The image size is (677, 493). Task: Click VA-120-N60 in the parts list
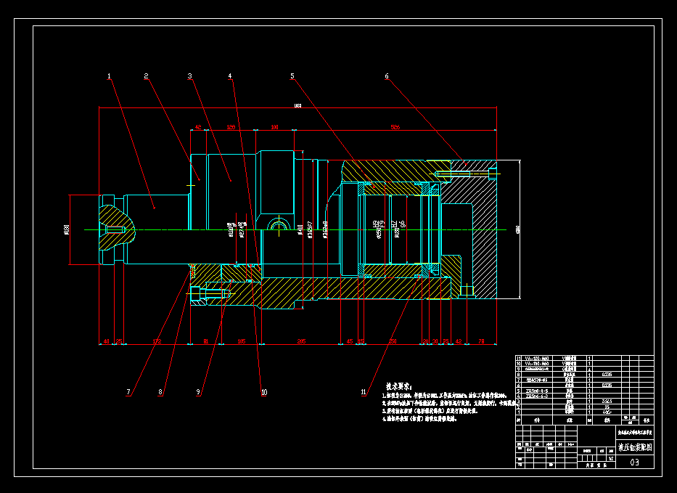(x=537, y=358)
